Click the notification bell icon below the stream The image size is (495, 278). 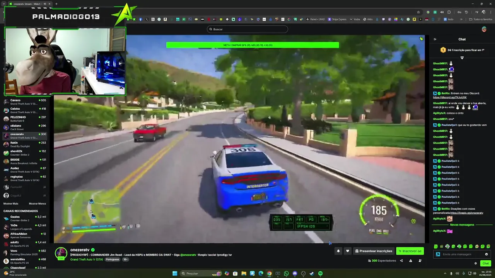pos(338,251)
